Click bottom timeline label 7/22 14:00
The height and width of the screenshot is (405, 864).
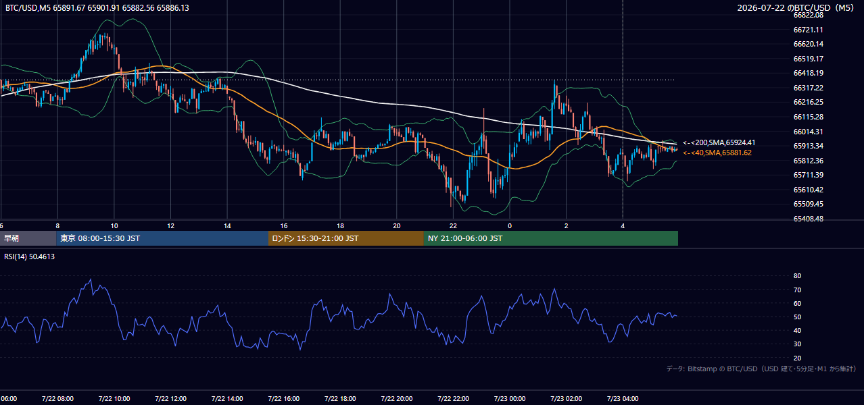pyautogui.click(x=227, y=399)
